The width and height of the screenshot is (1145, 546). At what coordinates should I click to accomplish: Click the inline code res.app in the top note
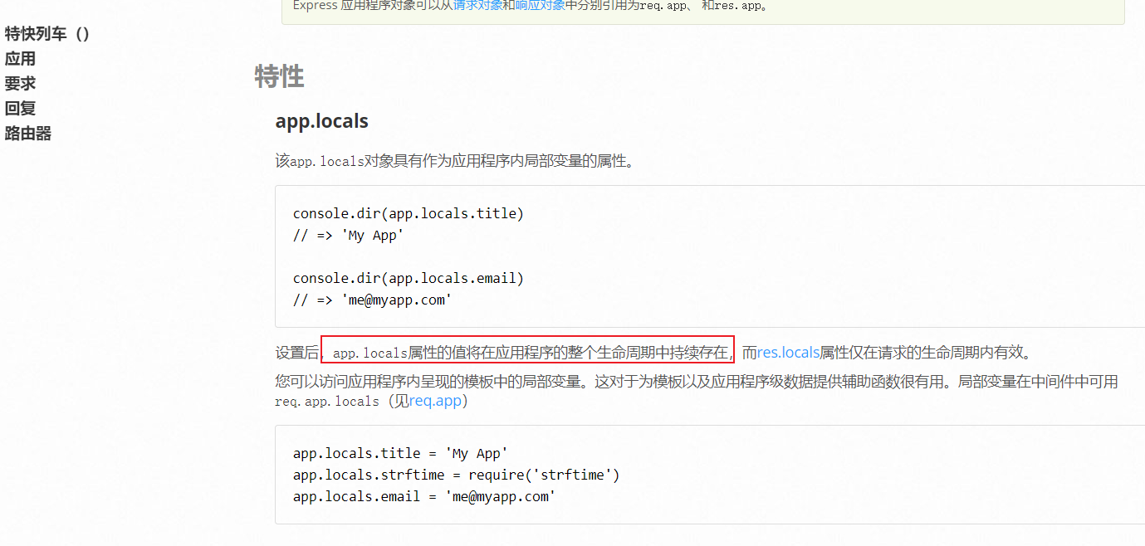coord(739,6)
